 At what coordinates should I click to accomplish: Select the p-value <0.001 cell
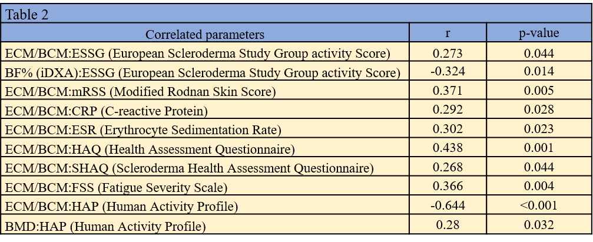(538, 206)
